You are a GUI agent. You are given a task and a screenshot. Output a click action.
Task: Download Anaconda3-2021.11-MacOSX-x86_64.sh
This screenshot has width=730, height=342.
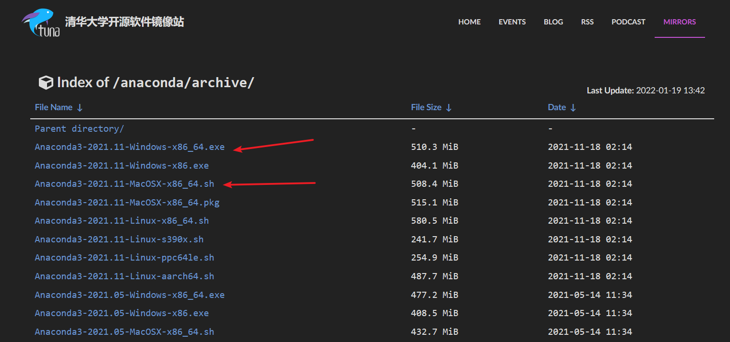[124, 184]
